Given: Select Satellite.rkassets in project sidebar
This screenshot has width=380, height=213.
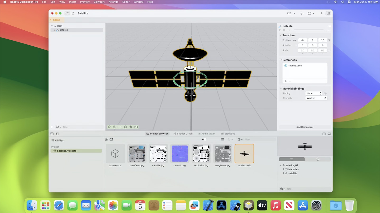Looking at the screenshot, I should click(x=76, y=151).
